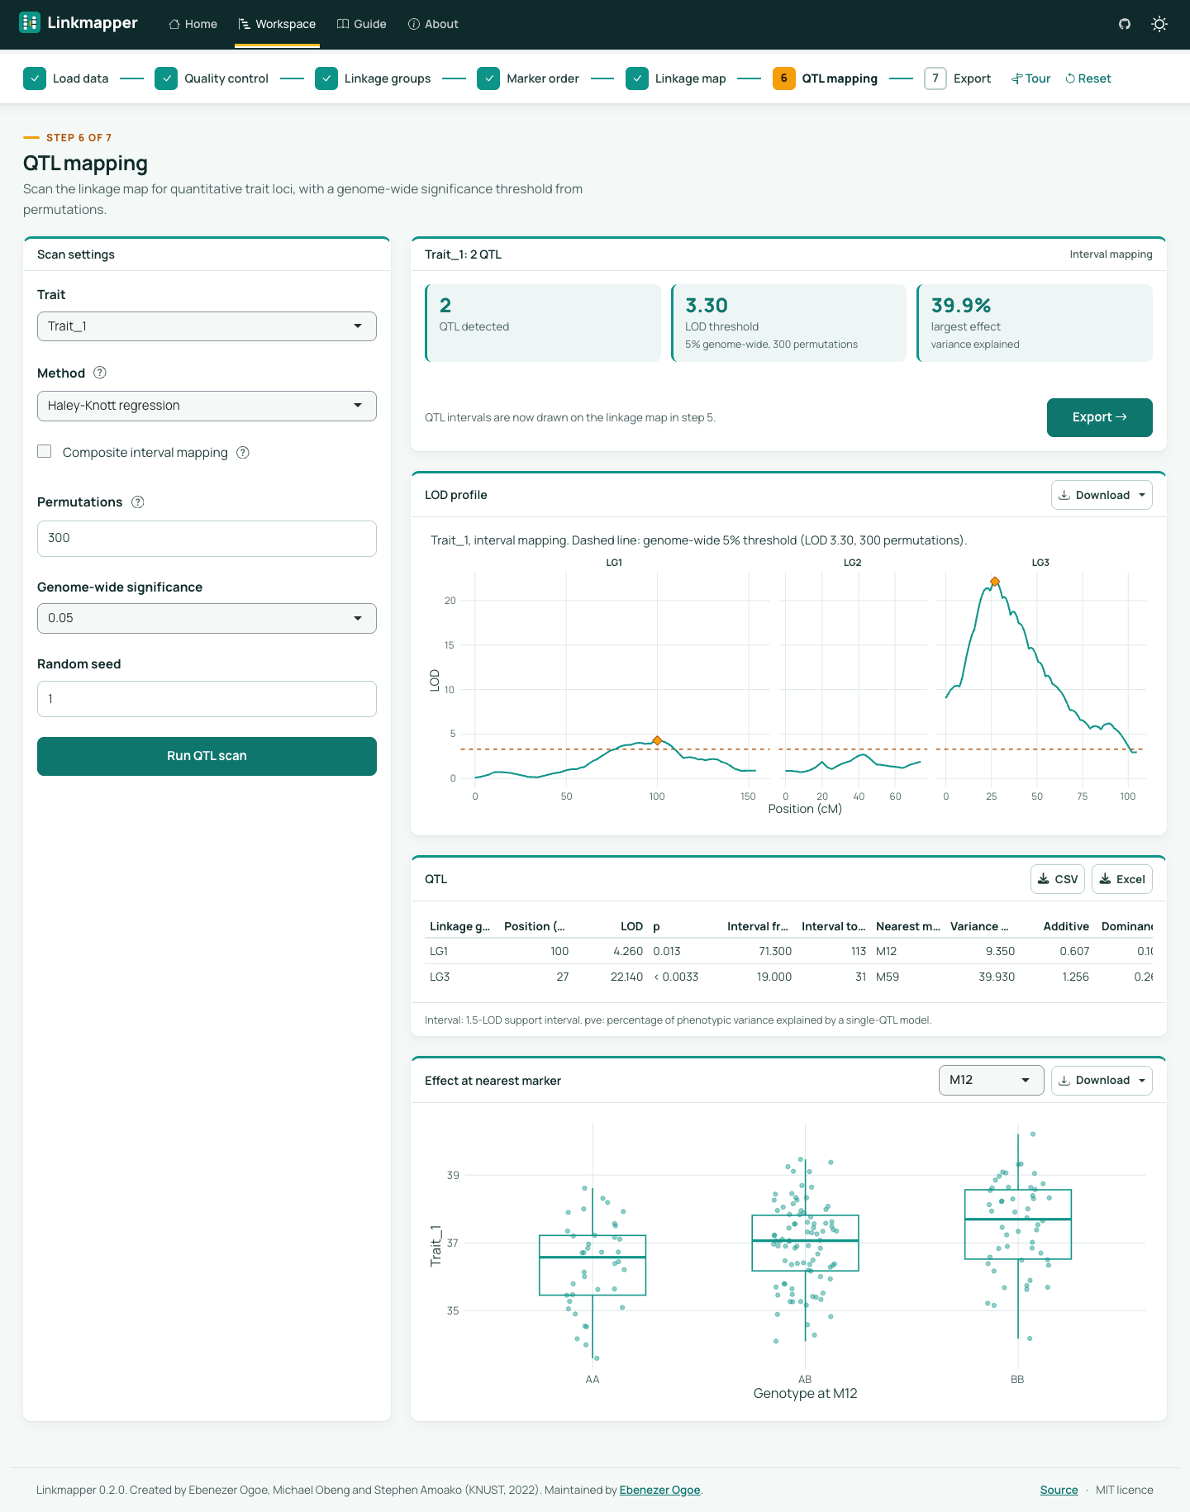Click the orange QTL peak marker on LG1
Viewport: 1190px width, 1512px height.
(x=657, y=740)
